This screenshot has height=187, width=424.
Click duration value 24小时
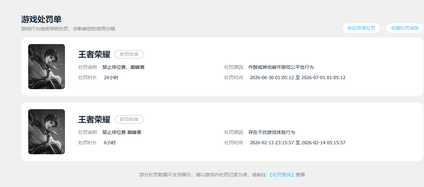tap(111, 77)
